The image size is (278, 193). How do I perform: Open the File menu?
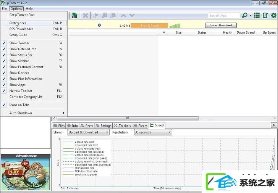[4, 9]
